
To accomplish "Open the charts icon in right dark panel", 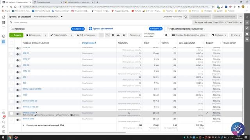I will point(247,23).
